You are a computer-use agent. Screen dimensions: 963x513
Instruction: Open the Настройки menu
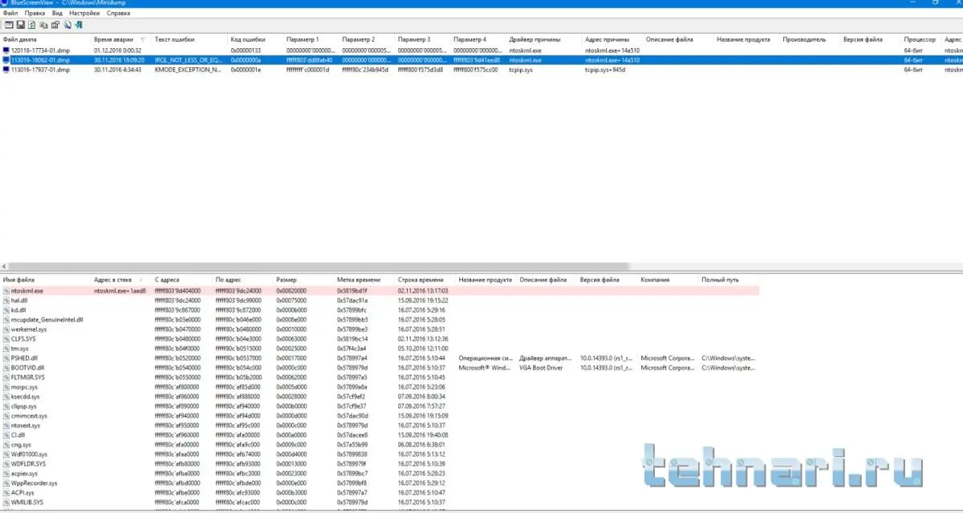(x=84, y=14)
